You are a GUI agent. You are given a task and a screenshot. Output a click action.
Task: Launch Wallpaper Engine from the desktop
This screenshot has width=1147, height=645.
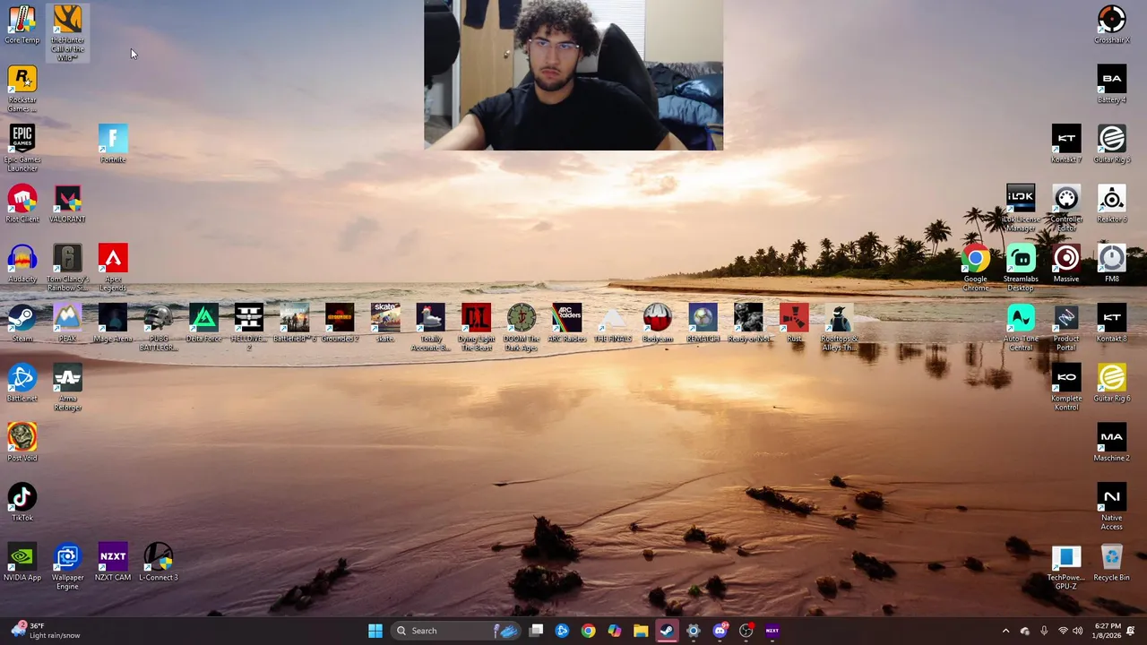pyautogui.click(x=67, y=567)
